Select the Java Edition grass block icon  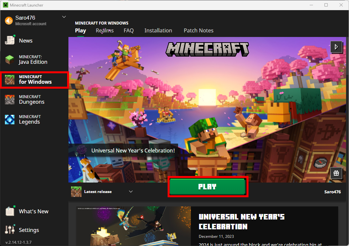click(9, 60)
